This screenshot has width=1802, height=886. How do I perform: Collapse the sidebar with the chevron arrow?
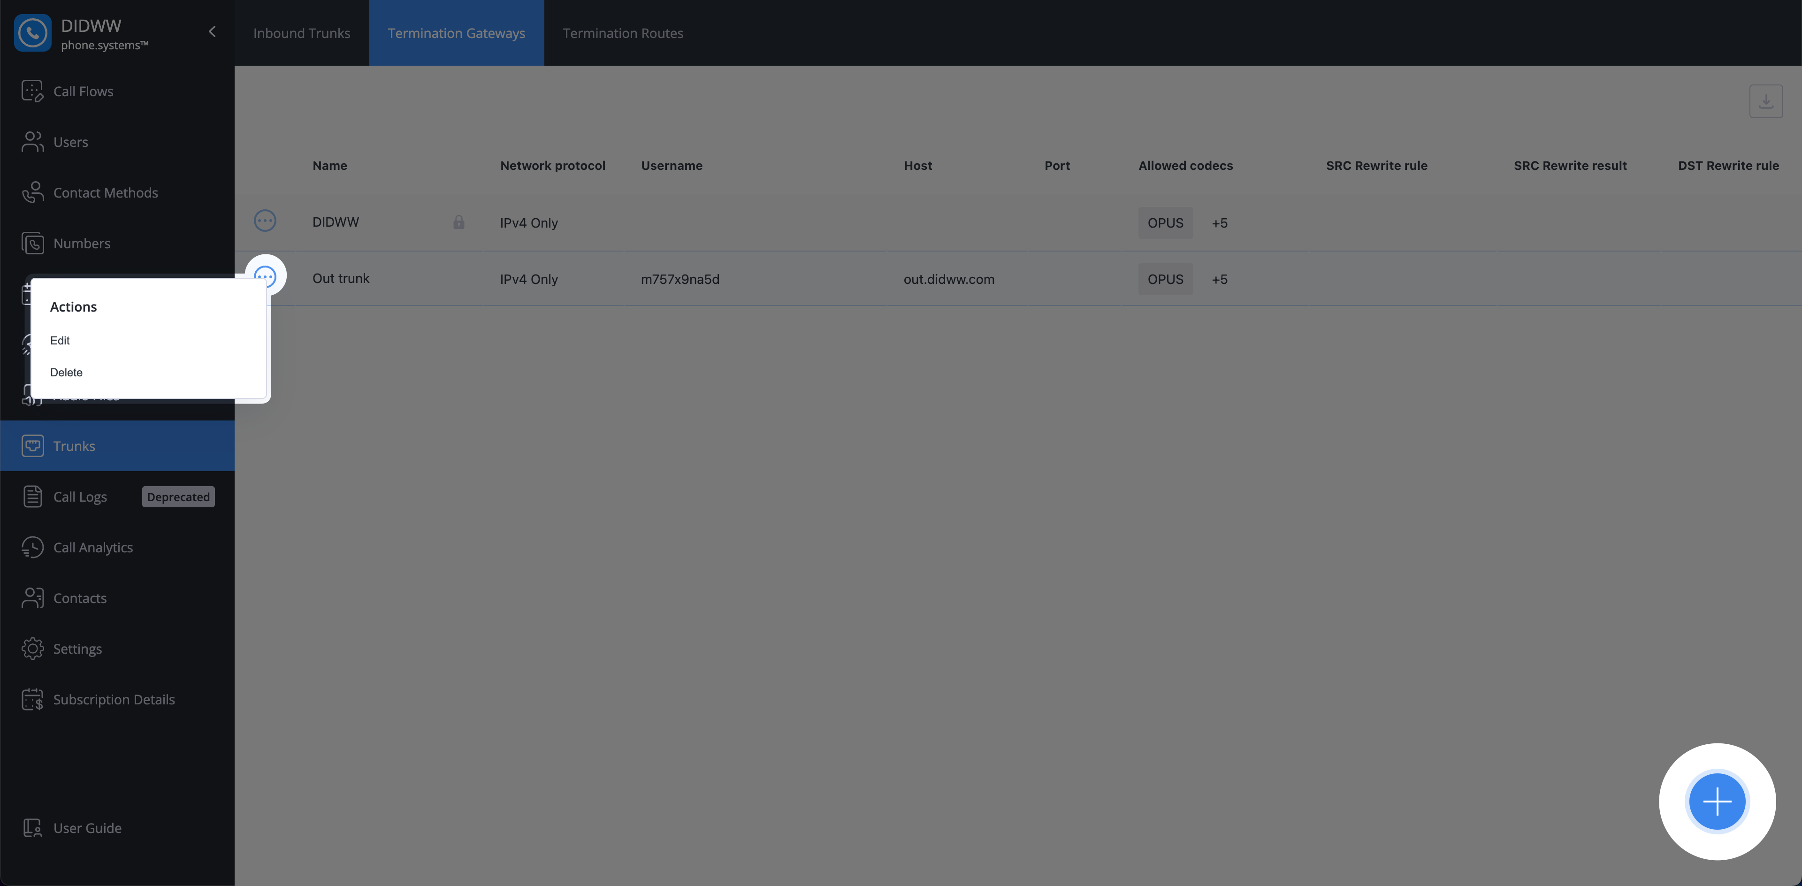pos(212,32)
